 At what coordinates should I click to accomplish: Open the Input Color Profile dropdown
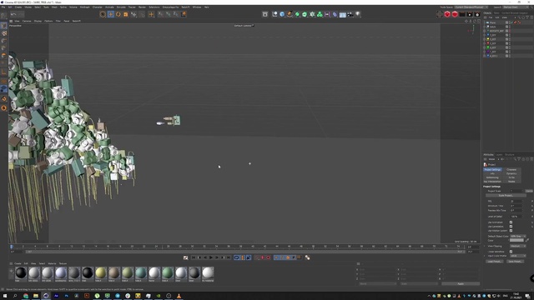tap(518, 256)
